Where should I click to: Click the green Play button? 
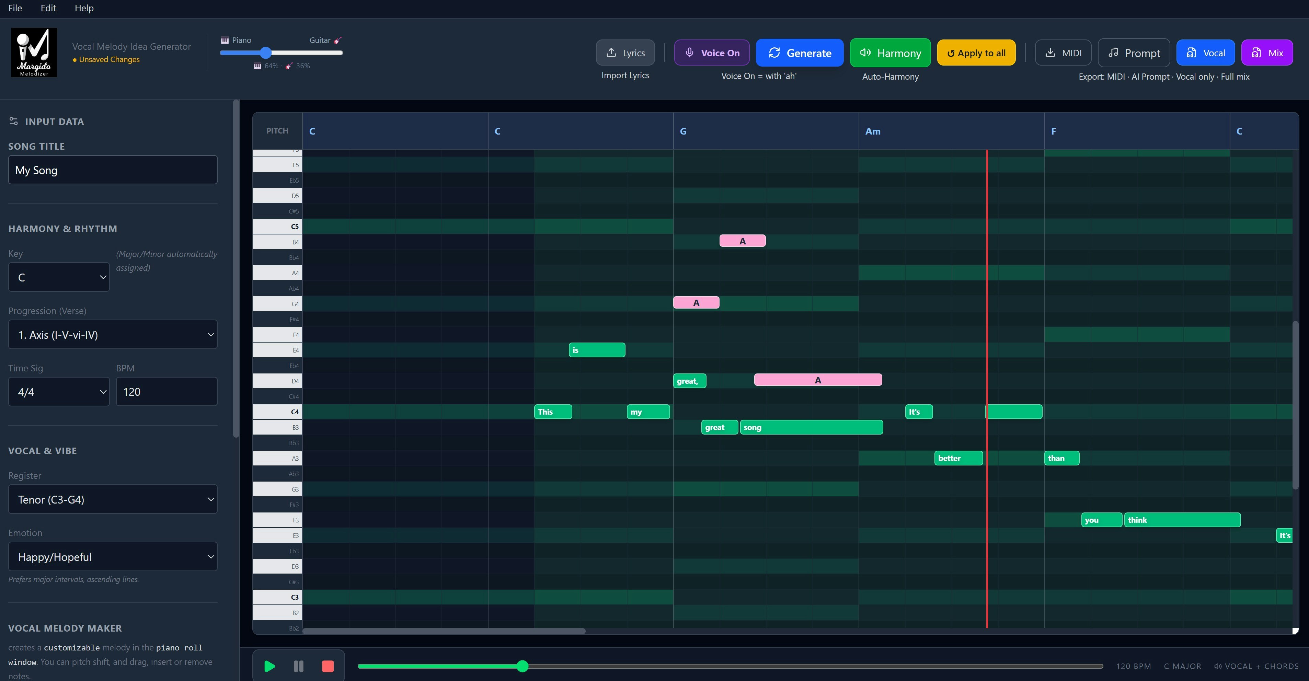pyautogui.click(x=269, y=666)
